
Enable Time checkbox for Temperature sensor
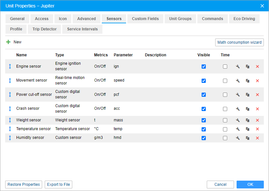pos(225,129)
